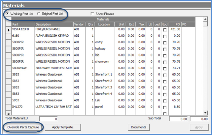Click the Apply Template button
Image resolution: width=212 pixels, height=135 pixels.
(x=63, y=127)
